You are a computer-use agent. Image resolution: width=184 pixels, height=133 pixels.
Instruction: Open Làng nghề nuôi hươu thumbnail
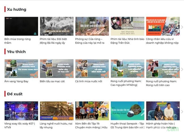[57, 111]
